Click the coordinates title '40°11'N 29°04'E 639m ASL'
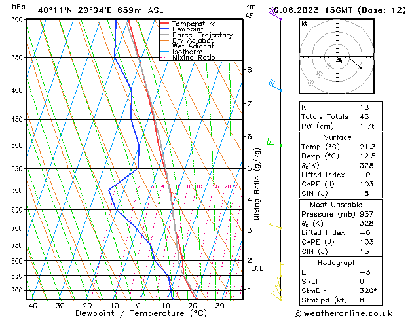412x318 pixels. click(101, 10)
